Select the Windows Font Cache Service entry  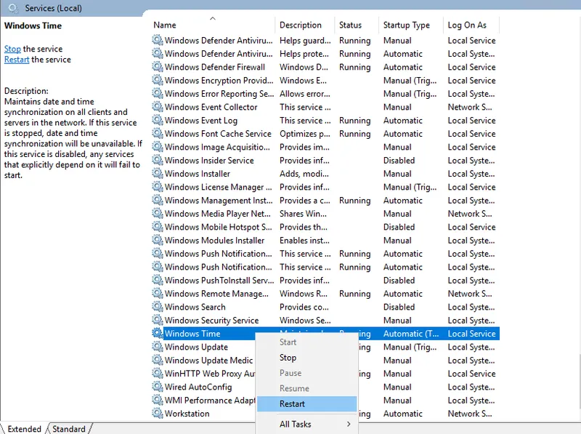217,134
